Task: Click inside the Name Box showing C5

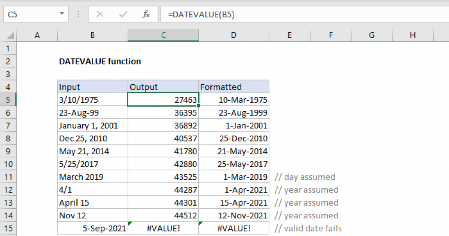Action: click(x=30, y=15)
